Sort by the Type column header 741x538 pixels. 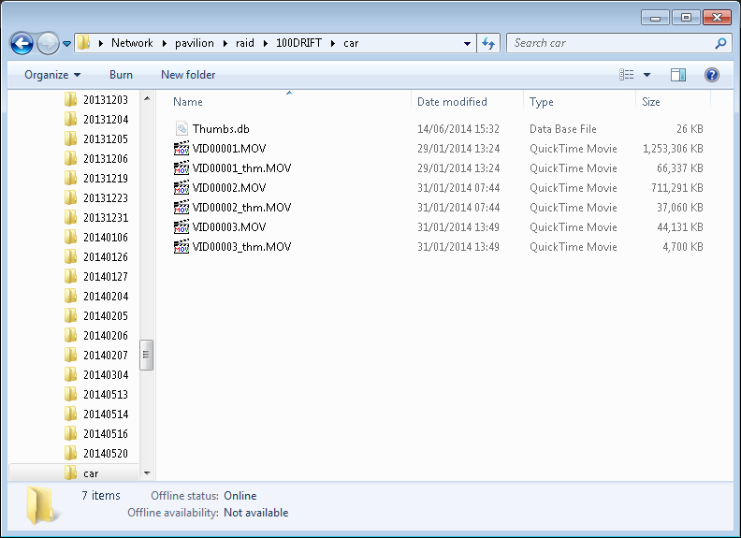click(x=541, y=102)
